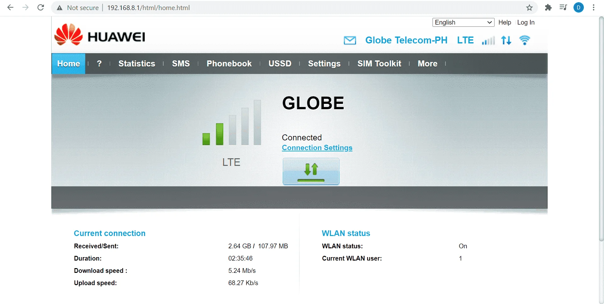This screenshot has height=304, width=604.
Task: Click the WLAN status value On
Action: pos(463,246)
